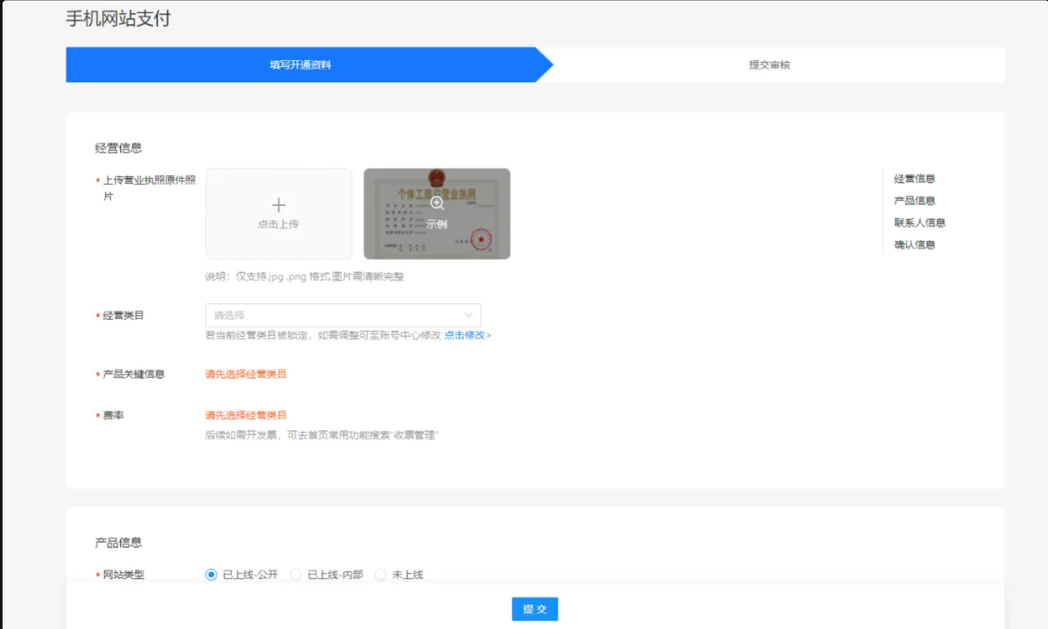
Task: Select the 未上线 radio button
Action: pos(380,574)
